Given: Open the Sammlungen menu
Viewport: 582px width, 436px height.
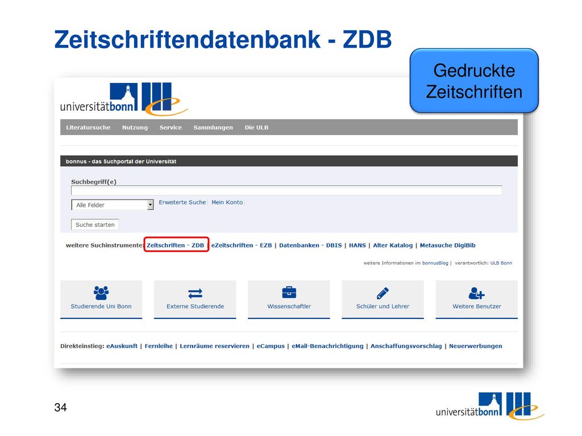Looking at the screenshot, I should click(x=213, y=127).
